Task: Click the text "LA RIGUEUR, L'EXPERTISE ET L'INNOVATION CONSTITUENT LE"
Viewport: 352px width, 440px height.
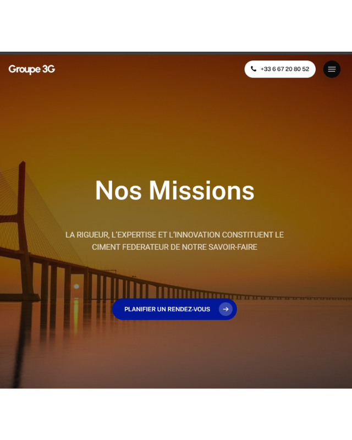Action: 174,235
